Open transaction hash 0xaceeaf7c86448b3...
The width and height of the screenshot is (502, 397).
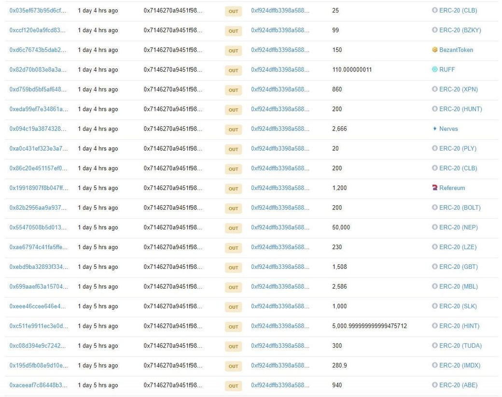(x=38, y=385)
